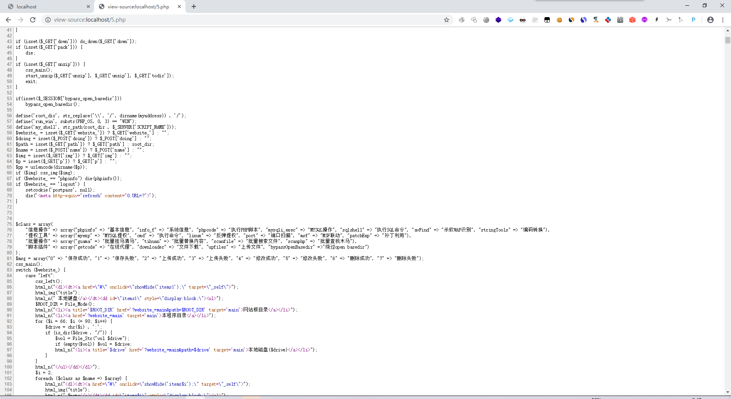Click the '$msg = array' line

[x=220, y=259]
